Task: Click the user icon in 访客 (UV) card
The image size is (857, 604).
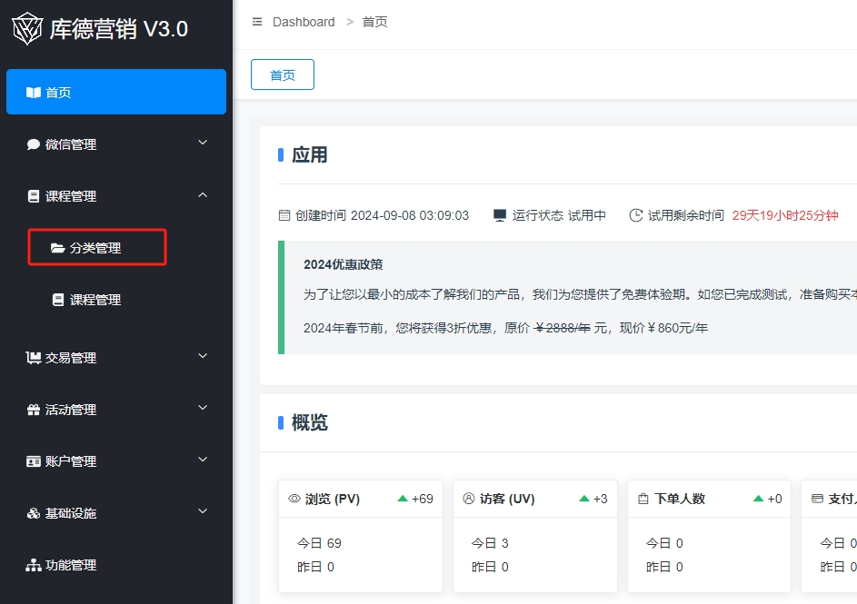Action: (469, 499)
